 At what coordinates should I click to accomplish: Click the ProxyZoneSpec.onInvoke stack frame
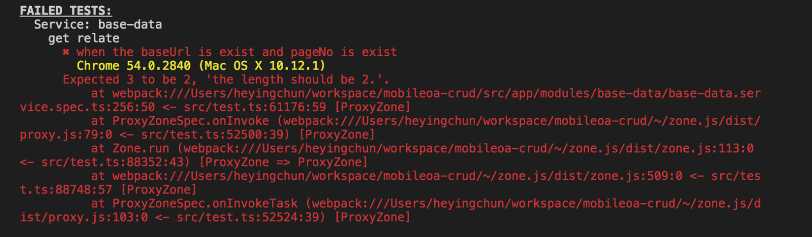click(x=190, y=121)
